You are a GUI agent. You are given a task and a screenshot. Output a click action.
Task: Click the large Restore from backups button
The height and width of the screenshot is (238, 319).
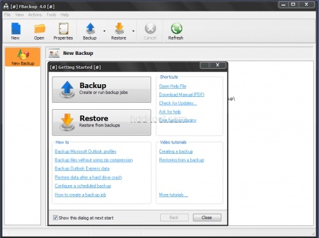click(x=101, y=123)
